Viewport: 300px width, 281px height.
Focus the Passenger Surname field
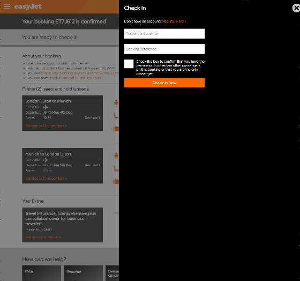(x=164, y=34)
